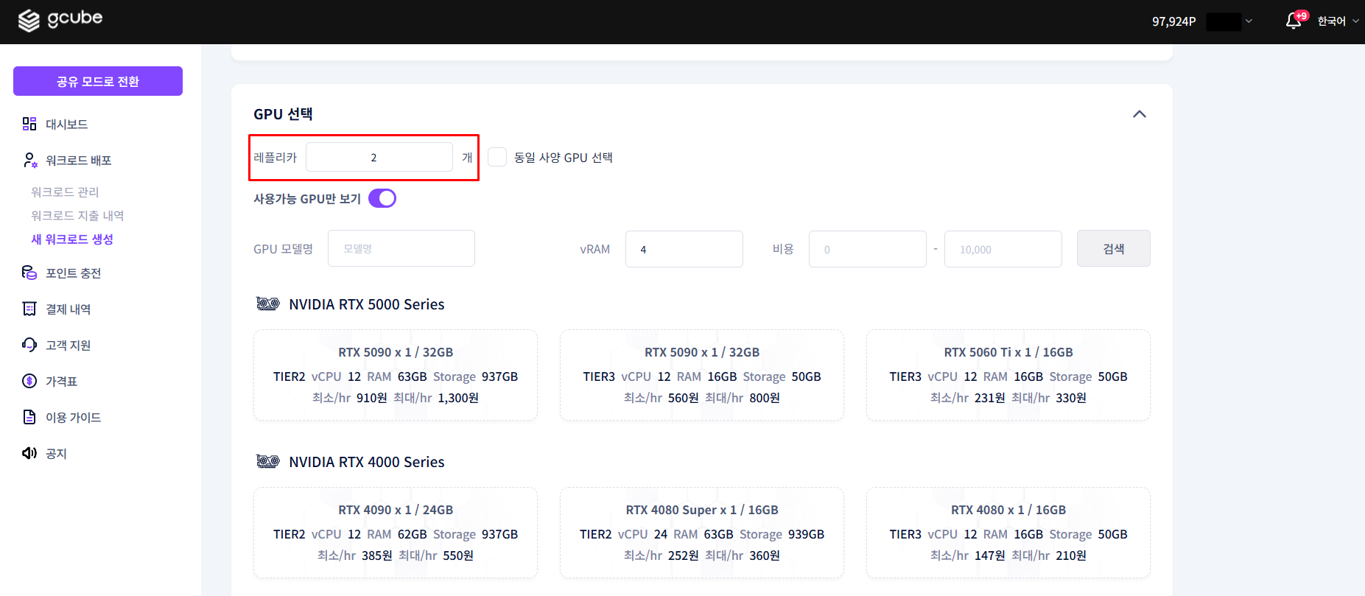Click the NVIDIA RTX 5000 Series heading
This screenshot has width=1365, height=596.
367,304
